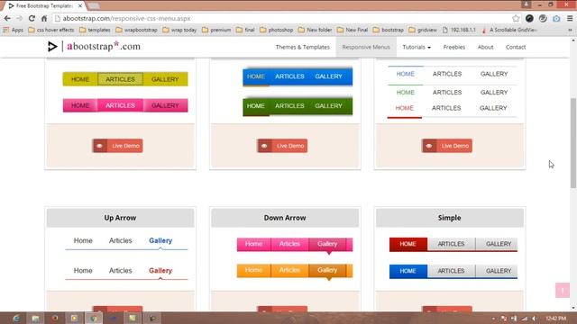Open a new tab with the new-tab button
Viewport: 577px width, 324px height.
click(x=94, y=6)
